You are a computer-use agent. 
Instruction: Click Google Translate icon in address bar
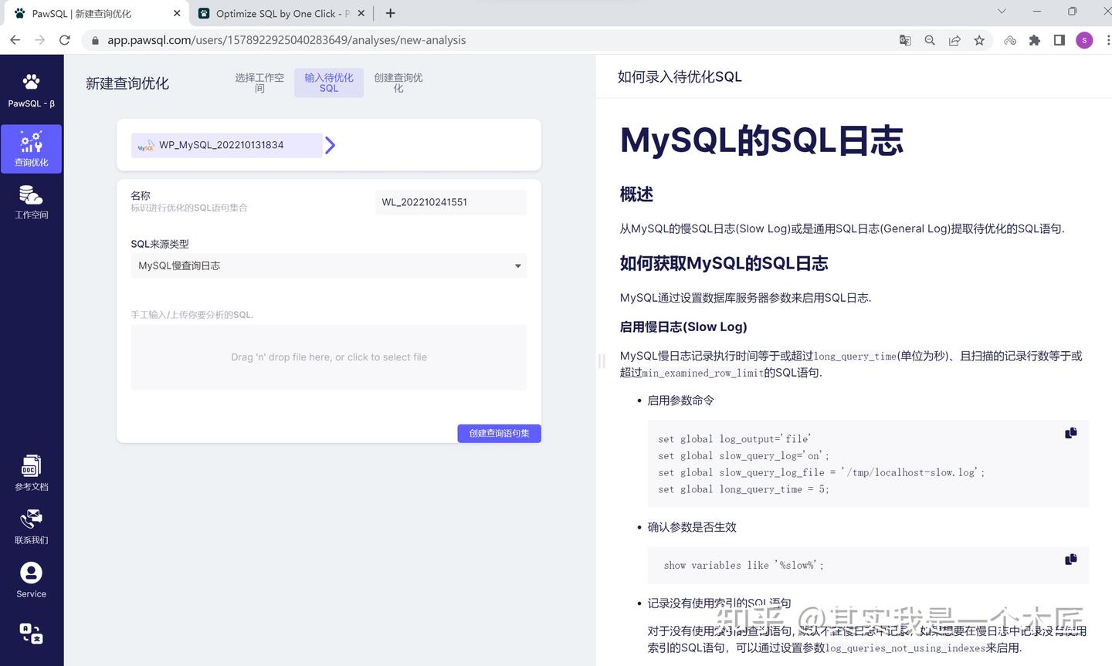click(x=904, y=39)
